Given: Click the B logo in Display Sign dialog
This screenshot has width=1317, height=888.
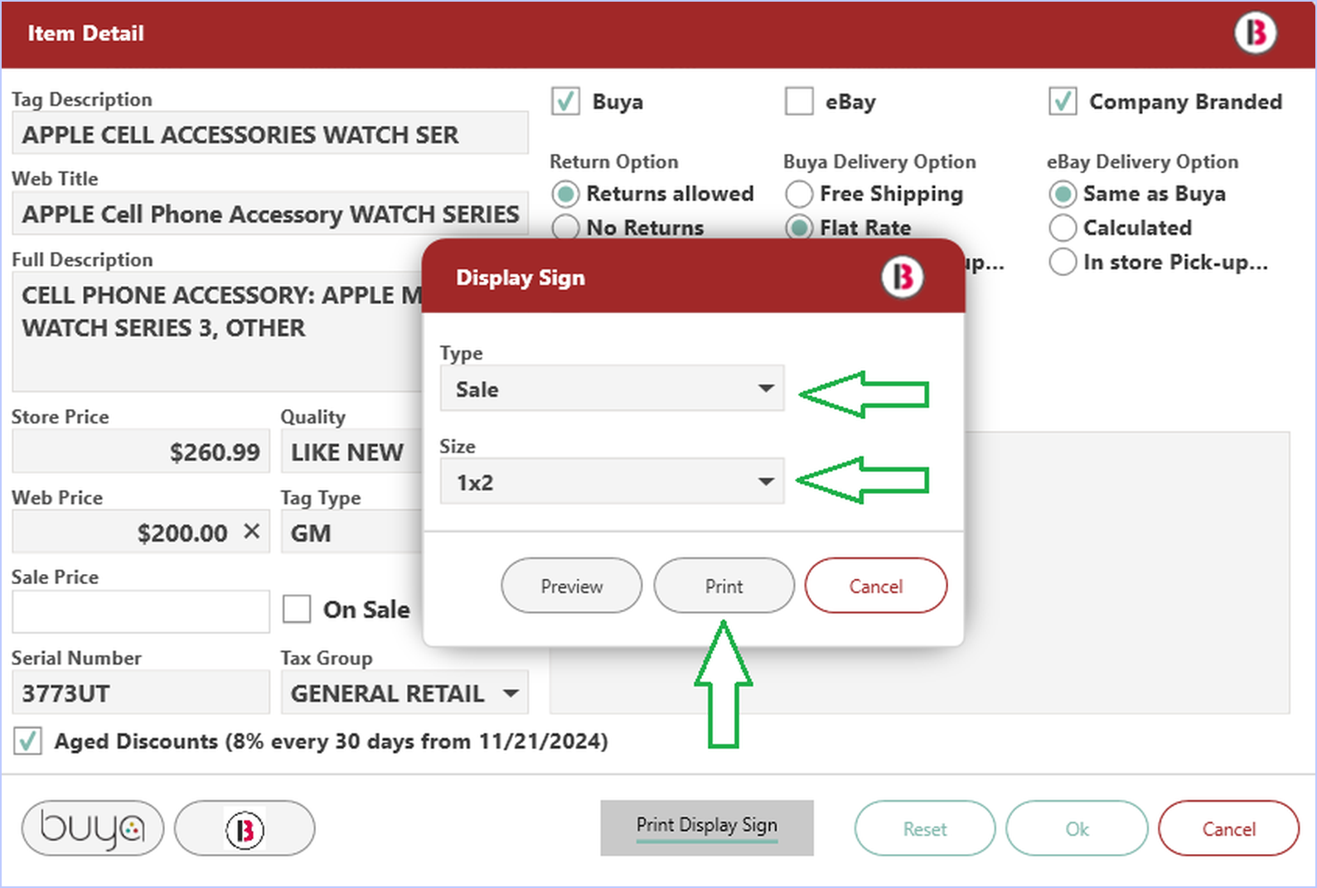Looking at the screenshot, I should point(902,277).
